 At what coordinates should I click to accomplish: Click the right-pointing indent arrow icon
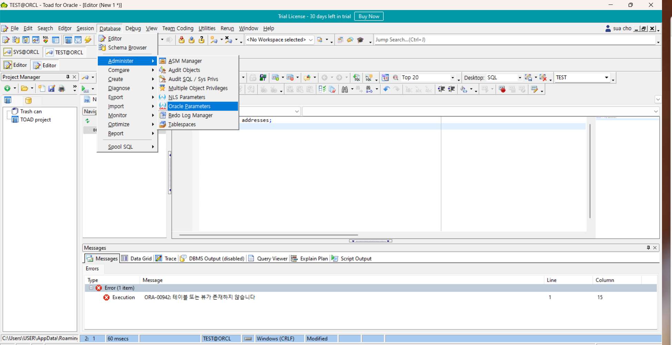click(x=451, y=90)
